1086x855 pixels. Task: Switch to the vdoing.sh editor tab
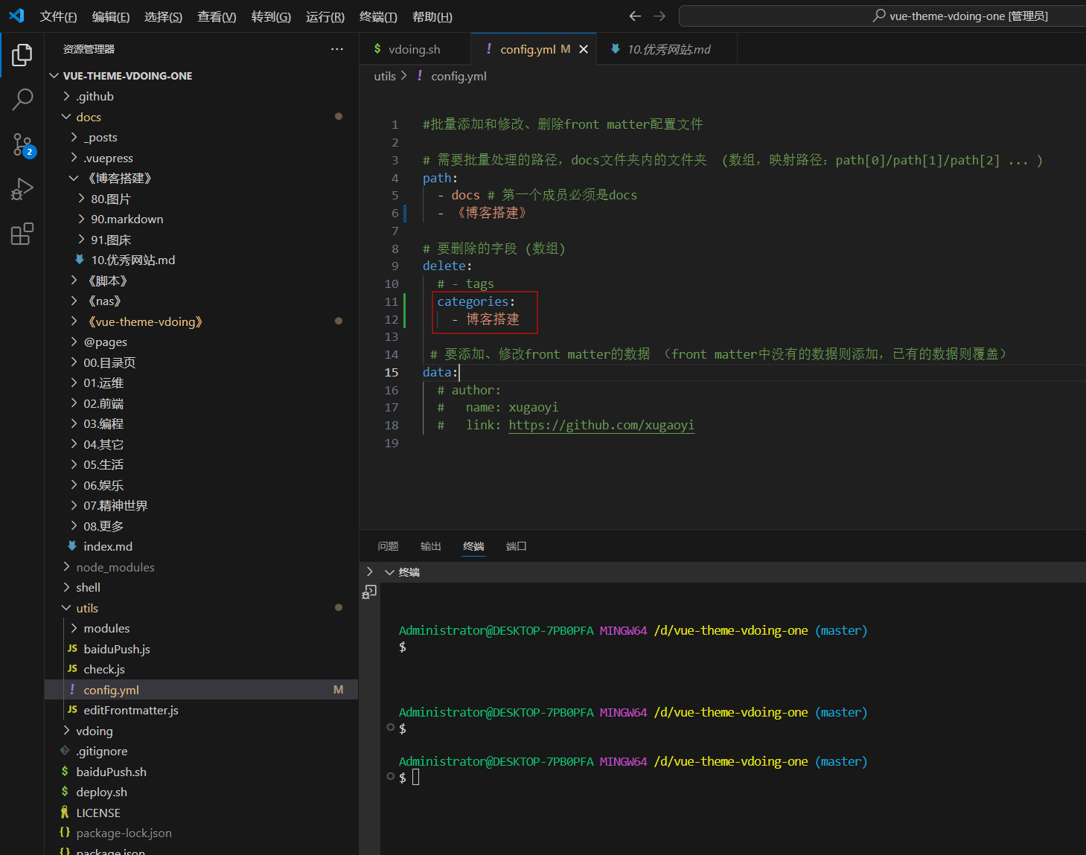415,49
